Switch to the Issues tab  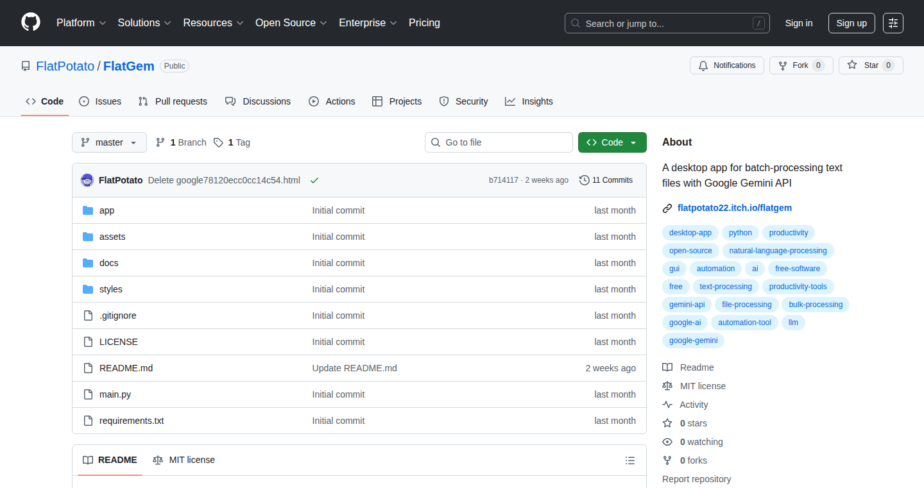click(x=100, y=101)
